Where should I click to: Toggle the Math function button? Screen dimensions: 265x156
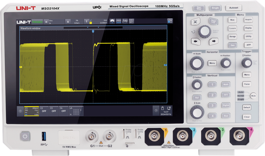(226, 84)
